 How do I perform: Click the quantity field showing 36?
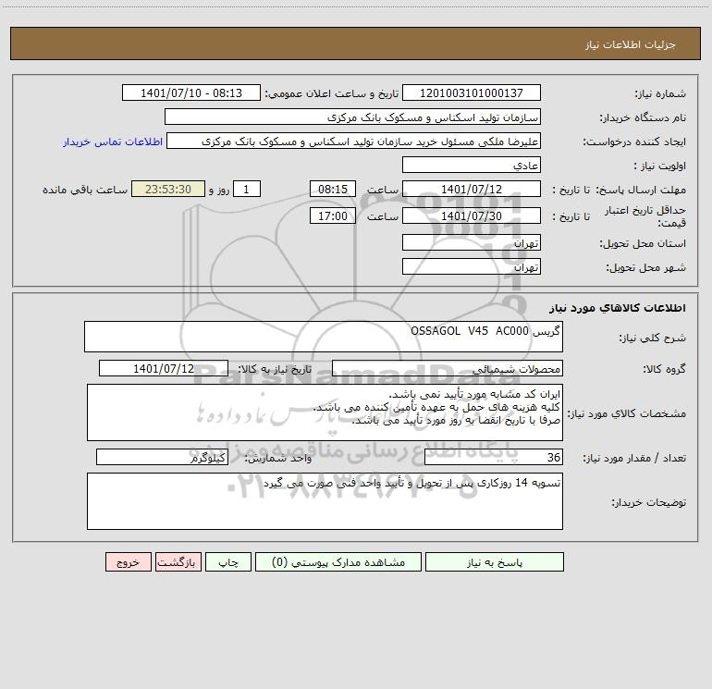click(494, 457)
